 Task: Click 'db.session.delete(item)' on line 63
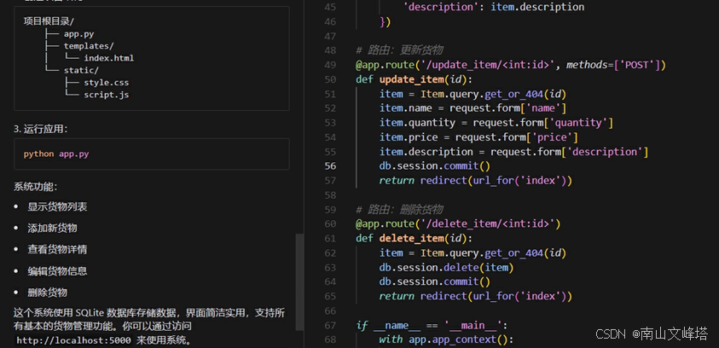click(x=447, y=267)
